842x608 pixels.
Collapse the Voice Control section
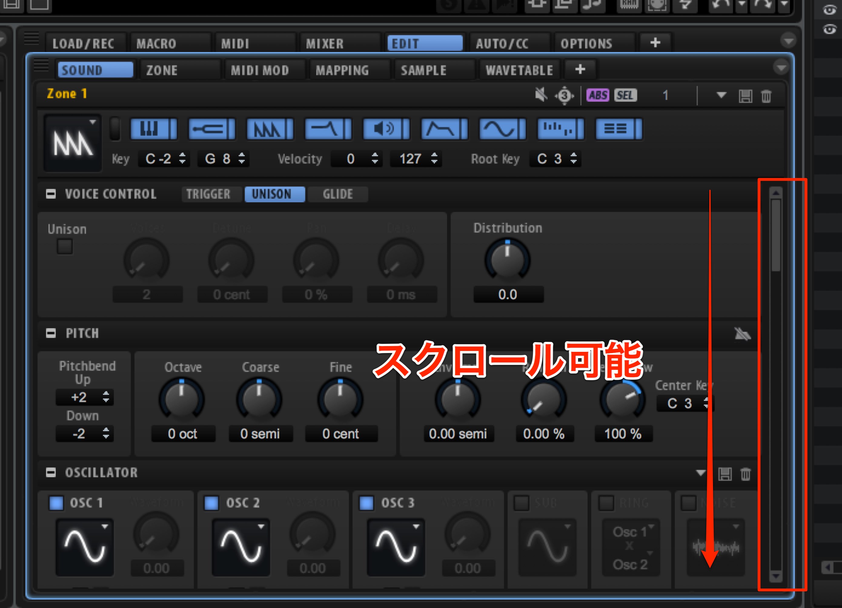point(51,194)
